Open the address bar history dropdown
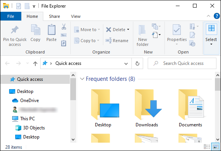Screen dimensions: 221x151 coord(126,64)
